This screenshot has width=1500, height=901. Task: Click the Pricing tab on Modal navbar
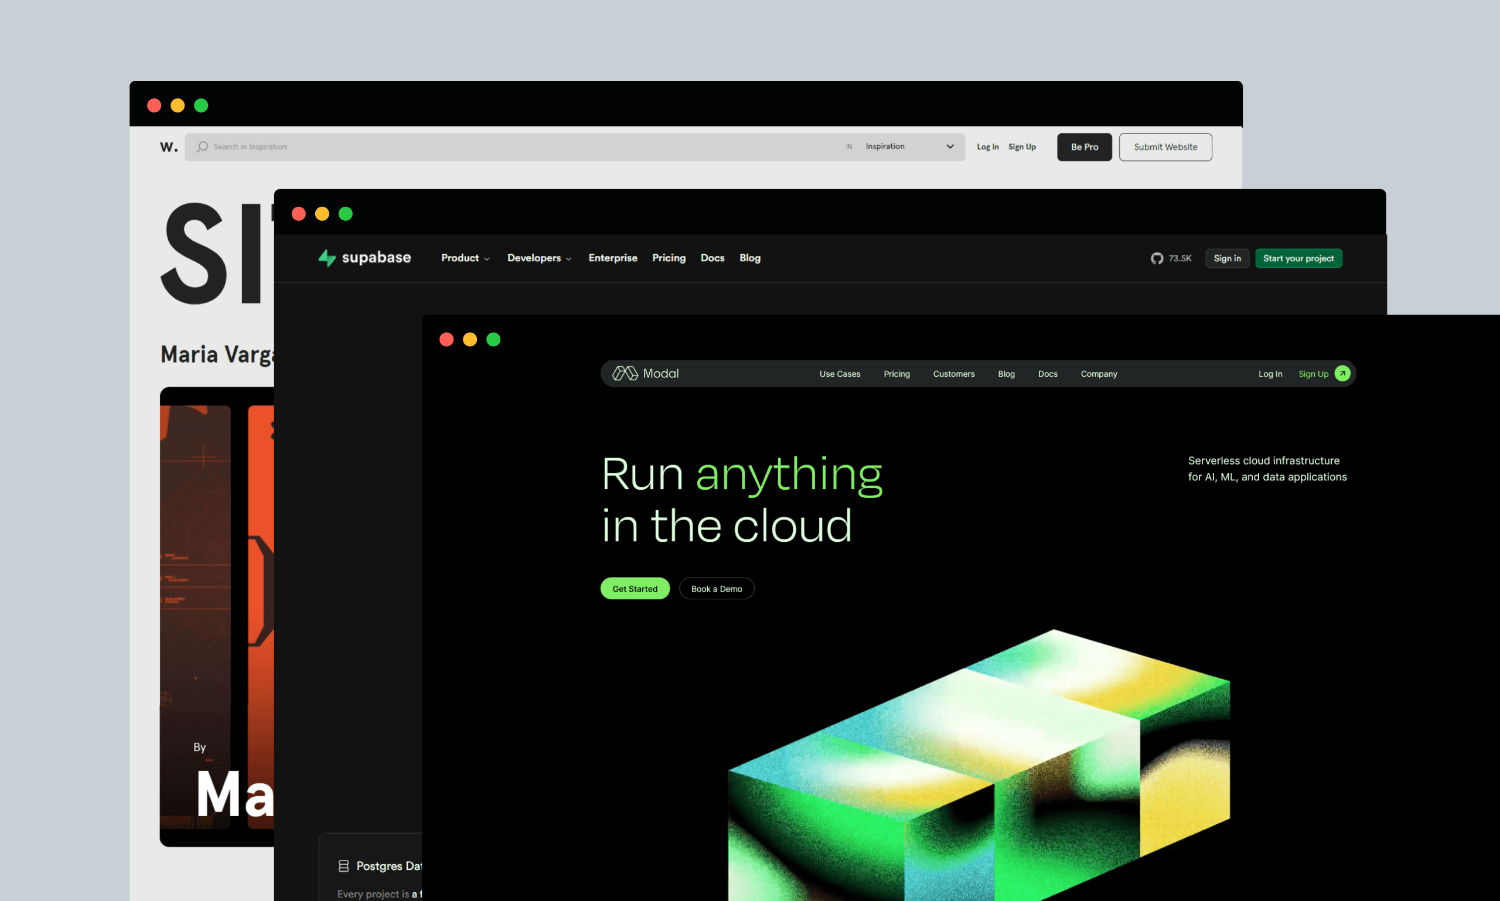pyautogui.click(x=897, y=373)
